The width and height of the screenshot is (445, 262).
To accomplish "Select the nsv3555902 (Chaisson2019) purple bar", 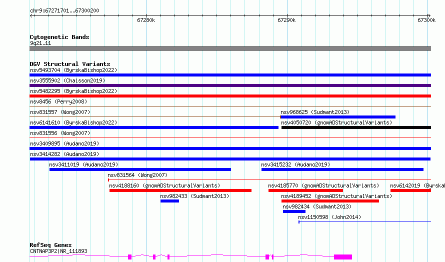I will tap(230, 85).
